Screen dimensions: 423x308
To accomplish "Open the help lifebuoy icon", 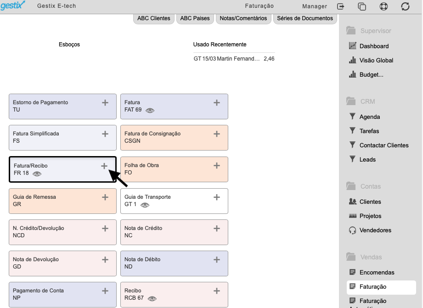I will coord(384,6).
